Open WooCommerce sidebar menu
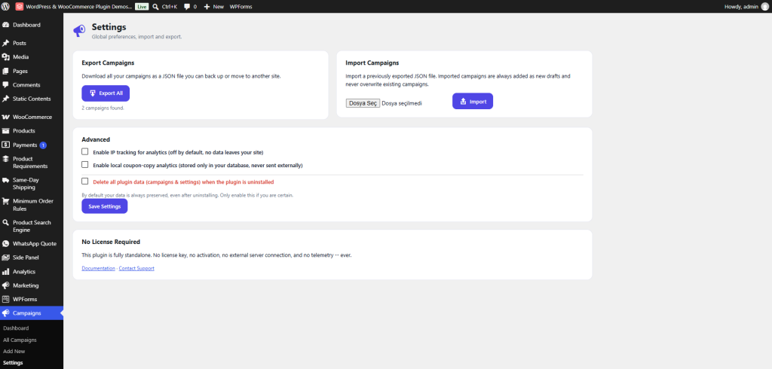The image size is (772, 369). coord(32,117)
